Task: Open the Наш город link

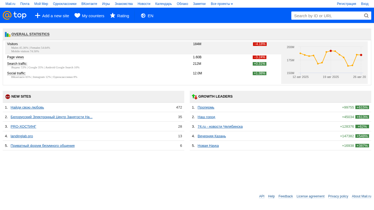Action: click(x=206, y=117)
